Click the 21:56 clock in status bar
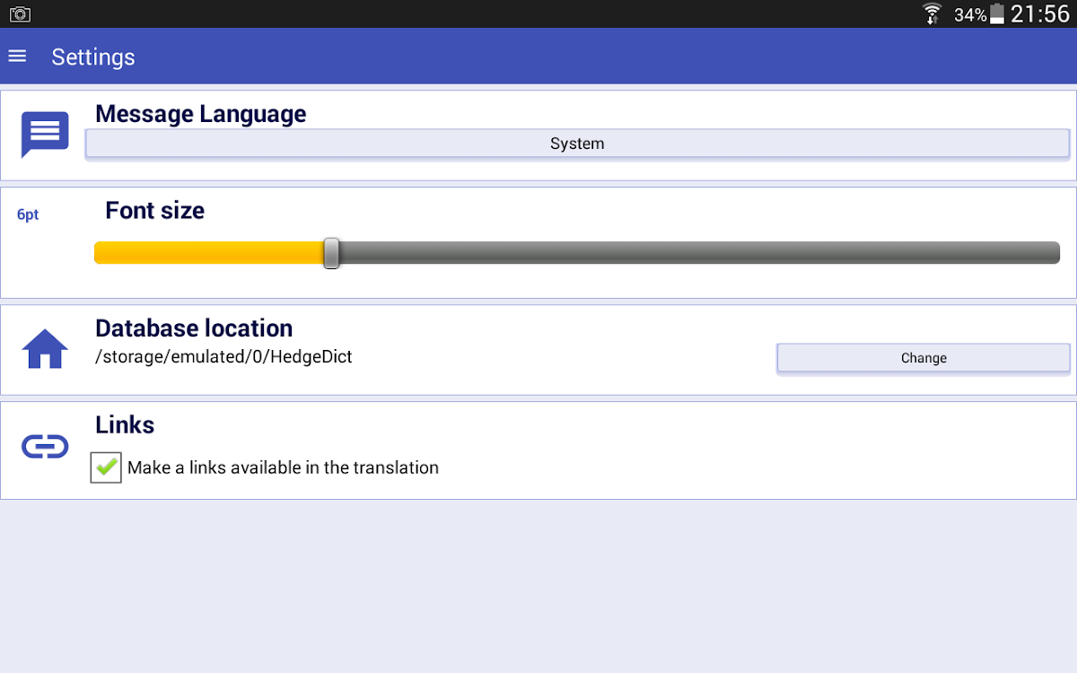 [x=1040, y=13]
